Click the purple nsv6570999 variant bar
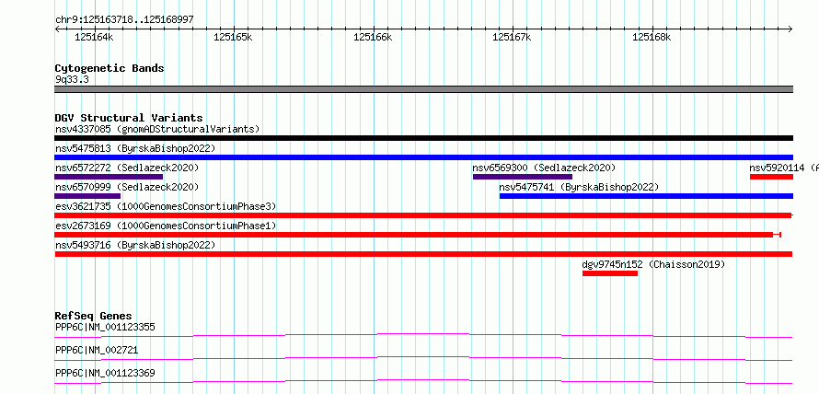 click(87, 196)
